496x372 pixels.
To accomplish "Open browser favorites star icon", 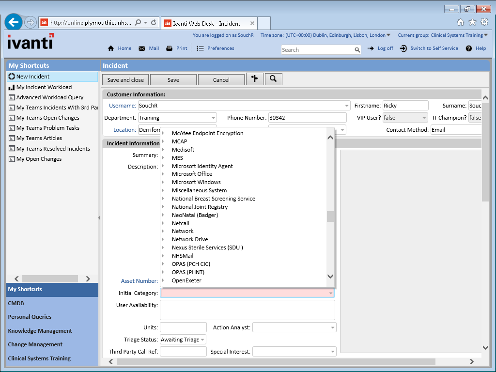I will (472, 22).
